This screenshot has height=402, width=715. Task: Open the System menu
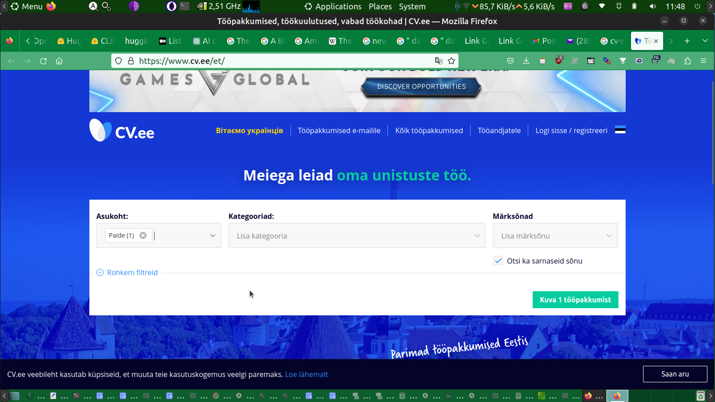(x=412, y=6)
